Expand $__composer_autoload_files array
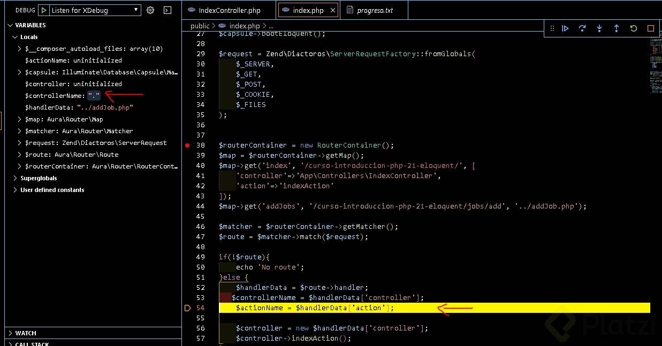The image size is (662, 346). 20,49
